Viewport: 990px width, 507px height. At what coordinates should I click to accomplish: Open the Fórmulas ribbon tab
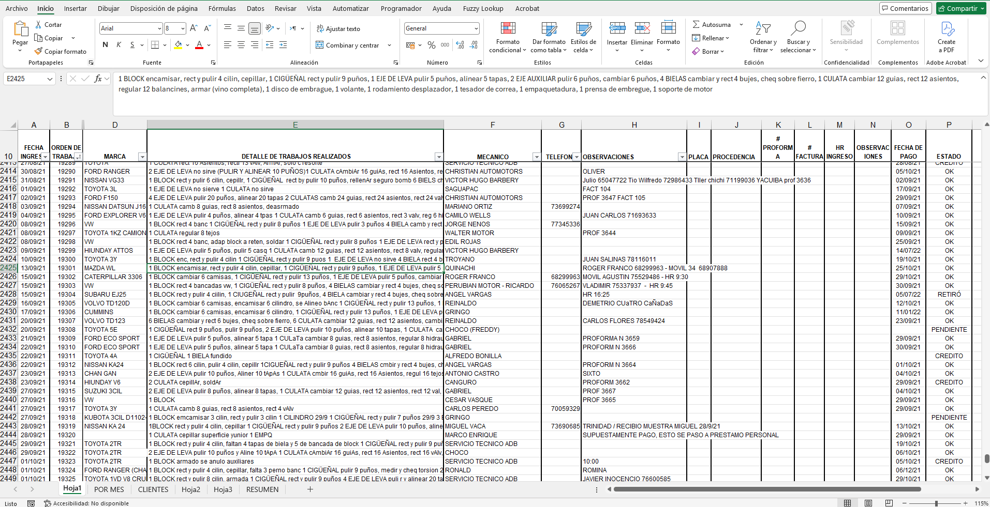pyautogui.click(x=222, y=8)
